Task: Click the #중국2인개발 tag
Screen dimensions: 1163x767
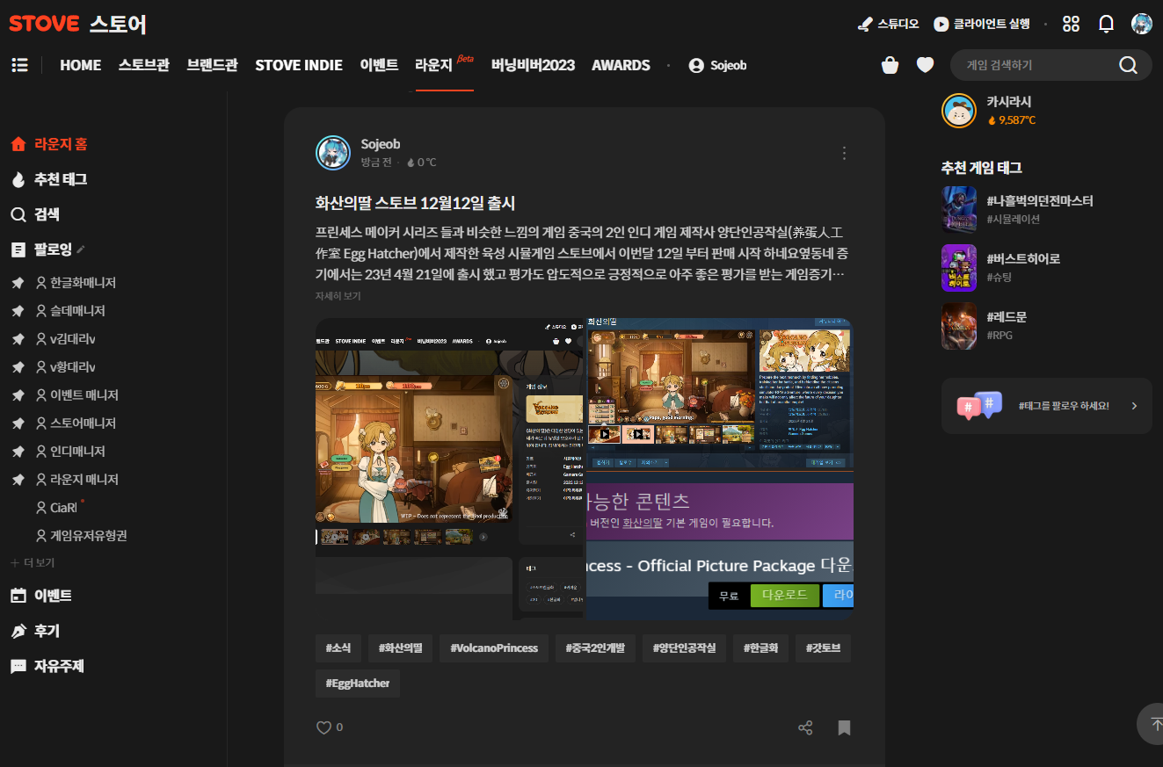Action: 595,648
